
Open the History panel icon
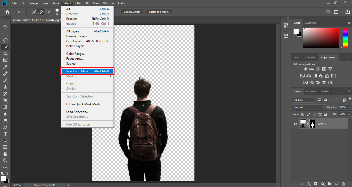[286, 25]
